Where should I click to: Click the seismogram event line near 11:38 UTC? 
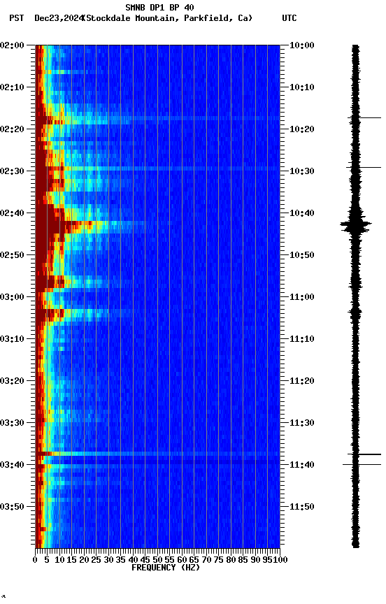coord(364,454)
